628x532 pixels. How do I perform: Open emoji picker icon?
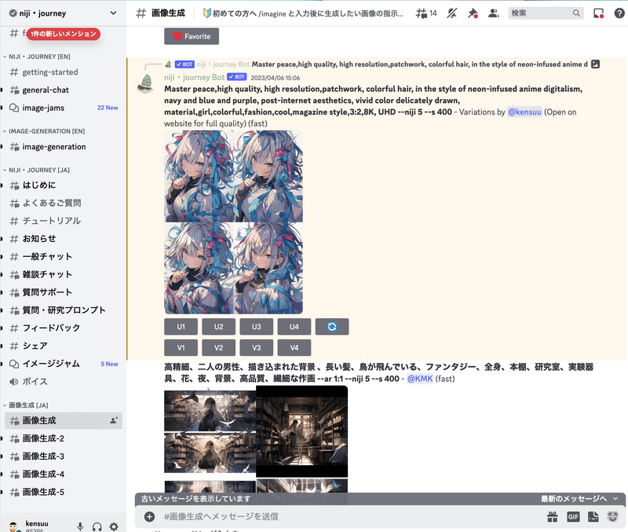point(613,516)
